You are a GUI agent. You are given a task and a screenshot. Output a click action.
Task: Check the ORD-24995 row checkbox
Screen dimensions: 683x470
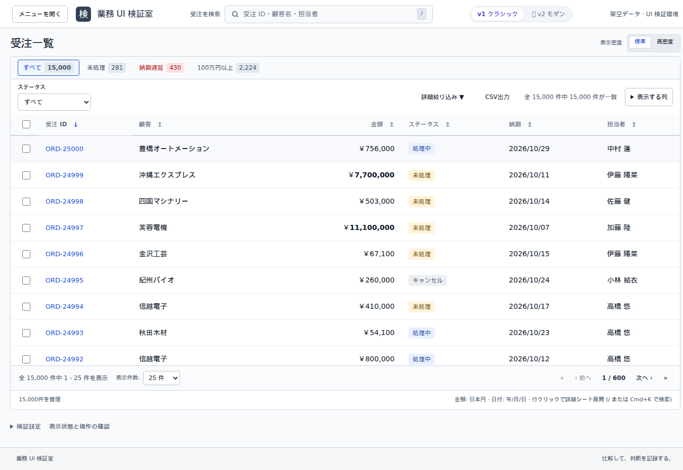tap(26, 280)
